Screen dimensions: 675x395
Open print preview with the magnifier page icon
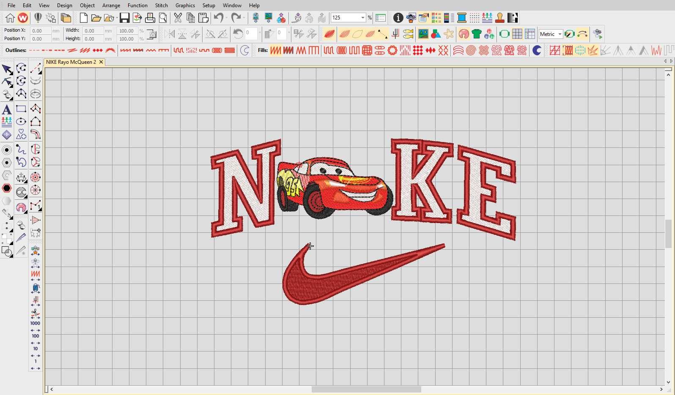point(163,18)
